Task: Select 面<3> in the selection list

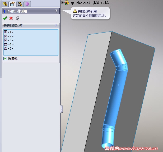Action: coord(9,40)
